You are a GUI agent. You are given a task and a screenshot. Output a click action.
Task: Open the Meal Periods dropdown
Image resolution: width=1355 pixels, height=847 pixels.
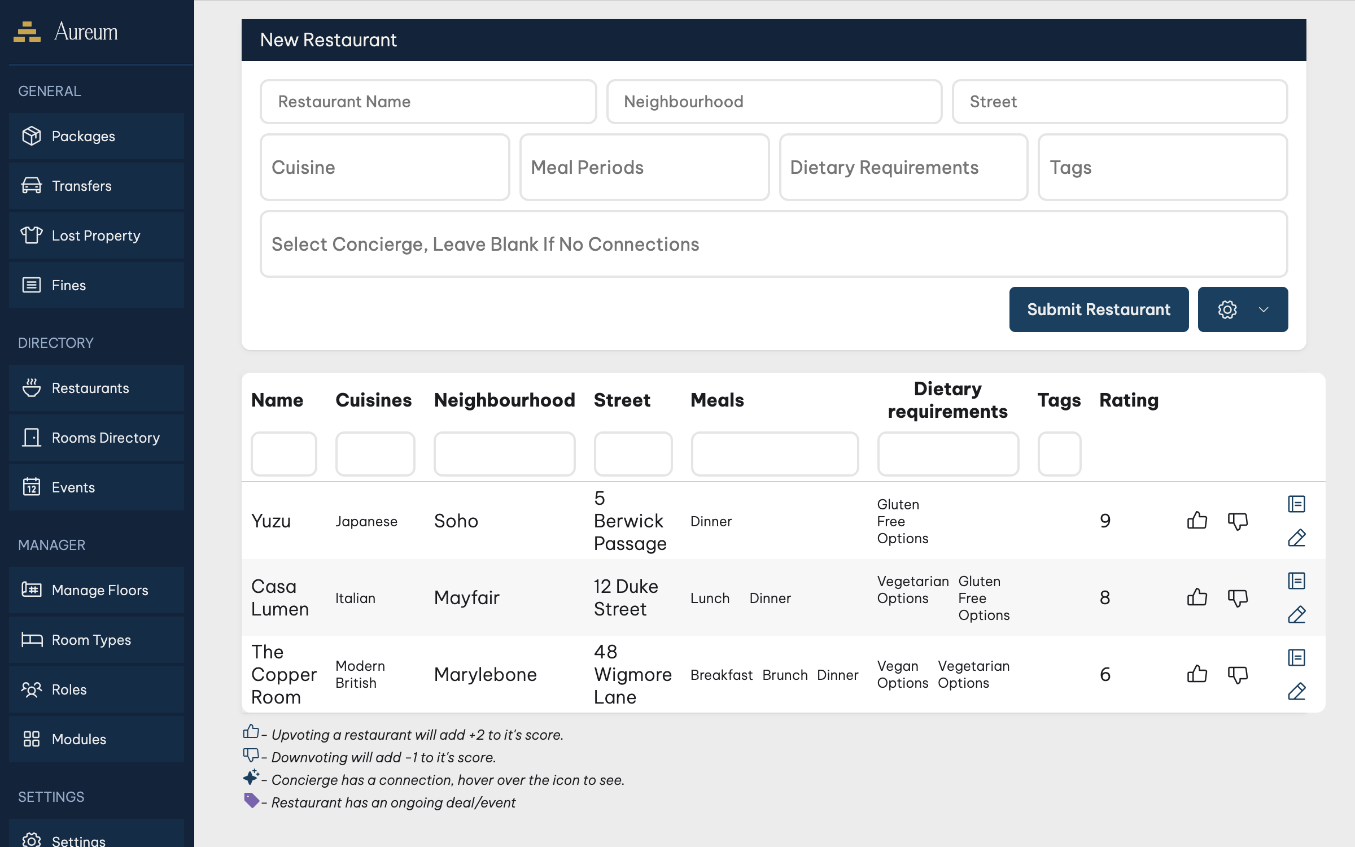coord(644,167)
